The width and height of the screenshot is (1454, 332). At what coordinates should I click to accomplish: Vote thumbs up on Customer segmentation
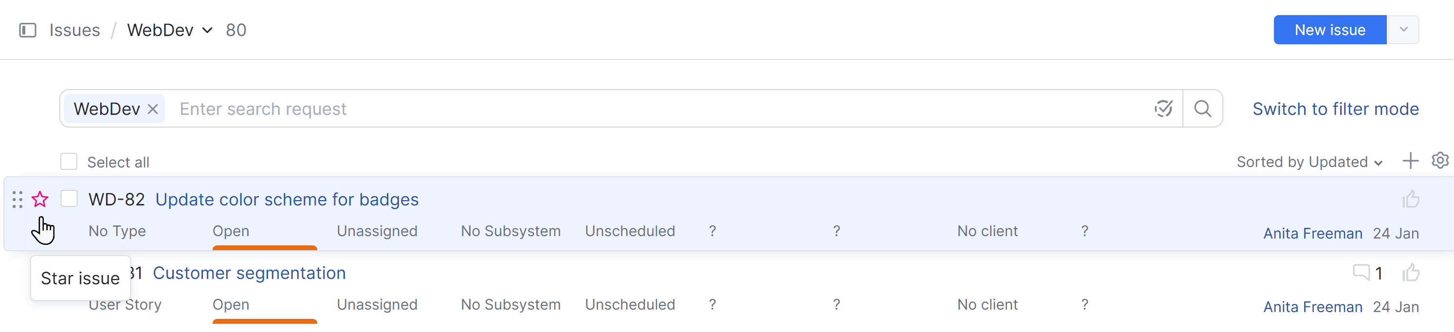[x=1411, y=273]
